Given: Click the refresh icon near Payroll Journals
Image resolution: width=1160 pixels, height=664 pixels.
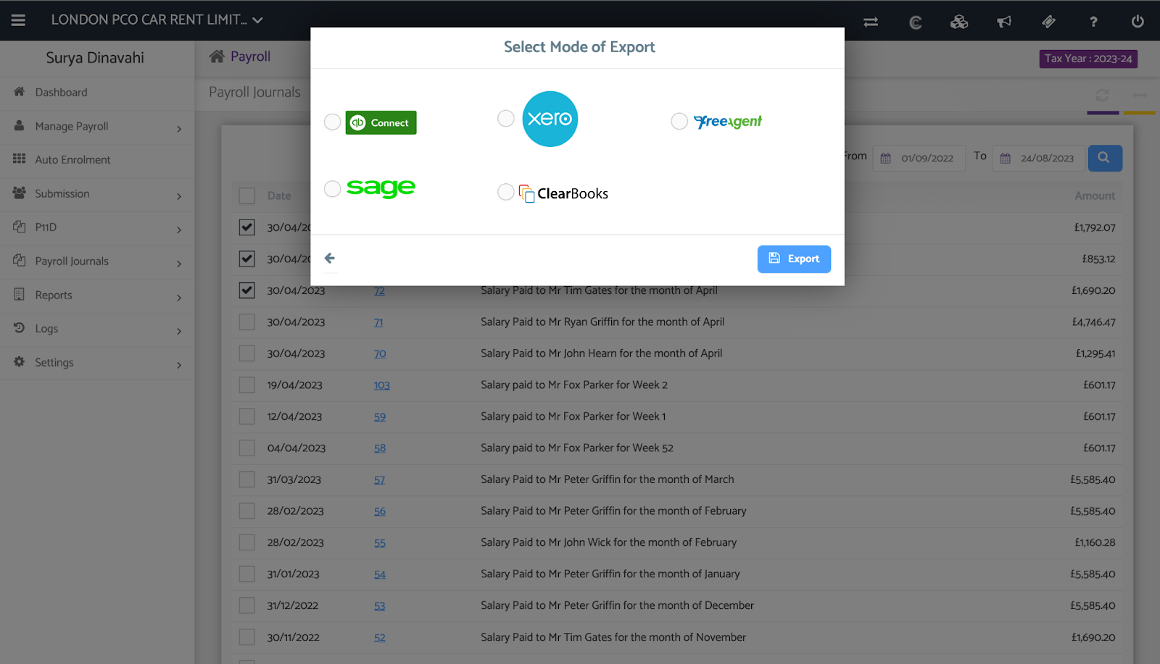Looking at the screenshot, I should (x=1102, y=96).
